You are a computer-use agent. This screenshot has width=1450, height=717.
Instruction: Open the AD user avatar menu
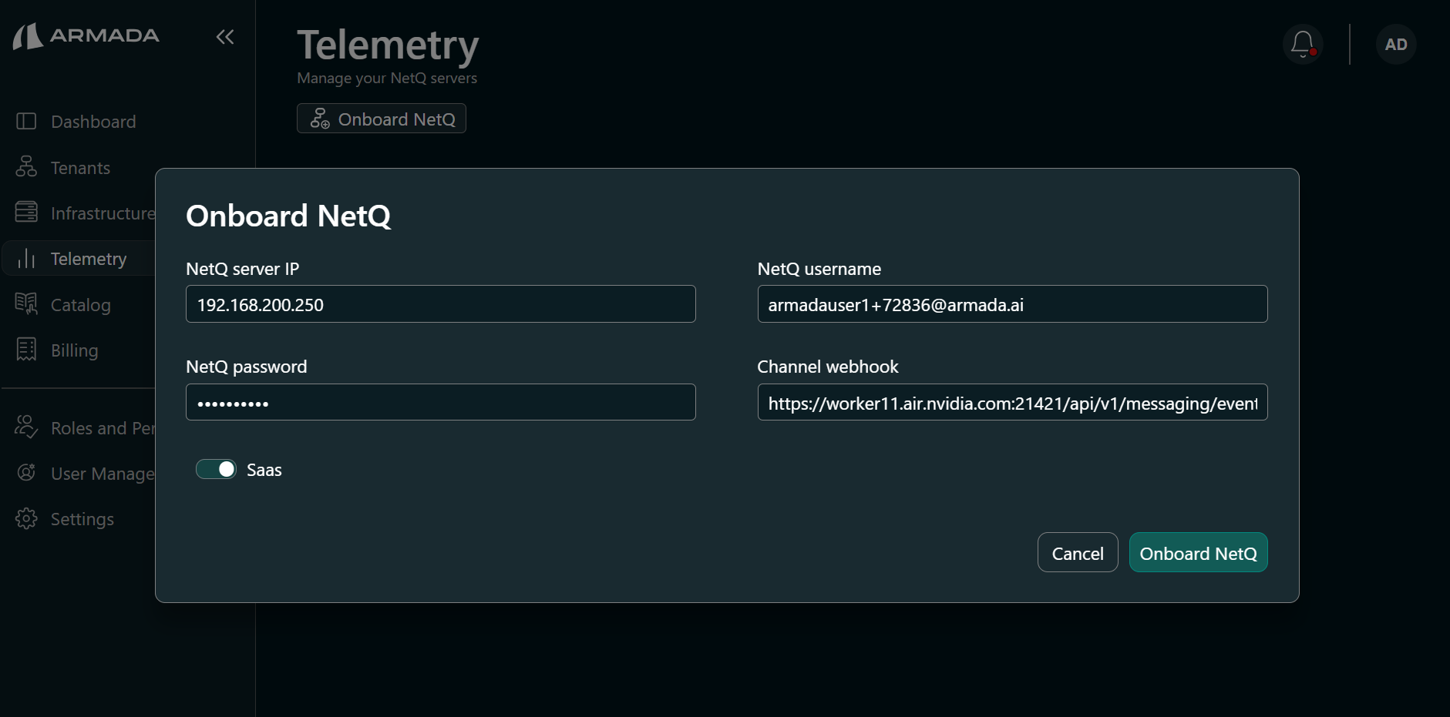(1396, 44)
